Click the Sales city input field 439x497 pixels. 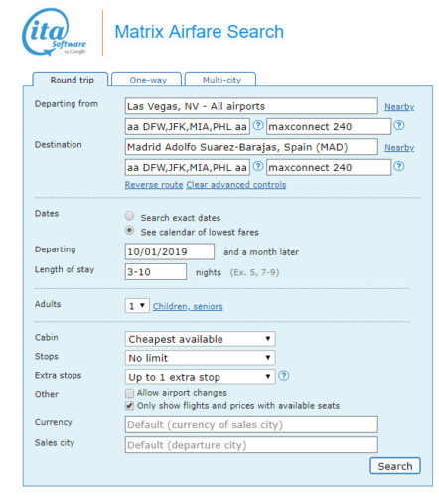pyautogui.click(x=251, y=445)
